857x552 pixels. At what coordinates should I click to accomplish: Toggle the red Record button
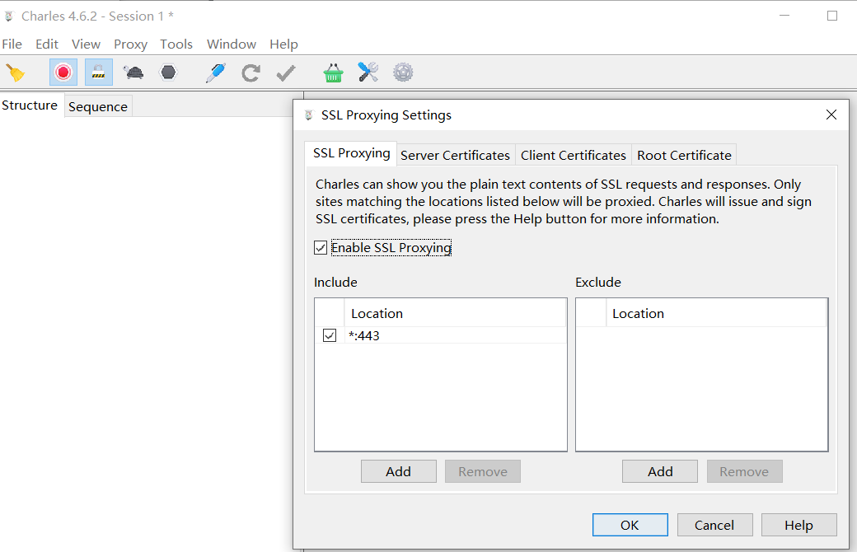coord(63,73)
